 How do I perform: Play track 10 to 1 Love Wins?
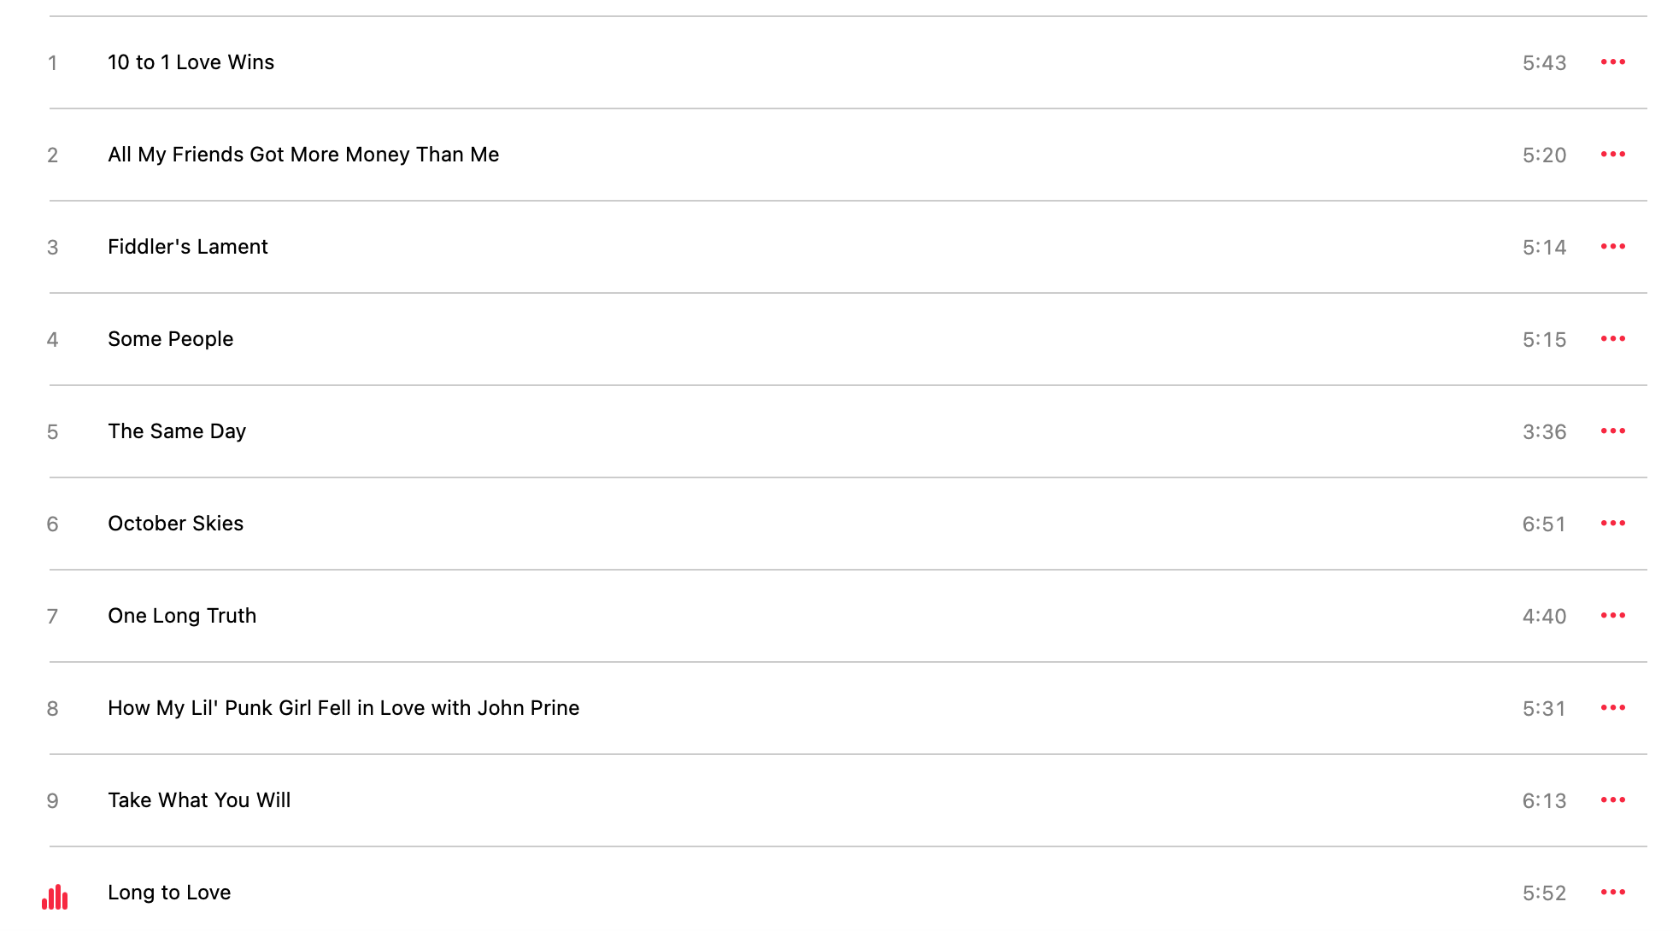tap(191, 62)
